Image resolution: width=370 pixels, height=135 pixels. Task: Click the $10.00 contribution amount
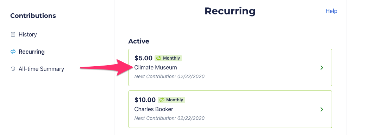click(x=145, y=100)
